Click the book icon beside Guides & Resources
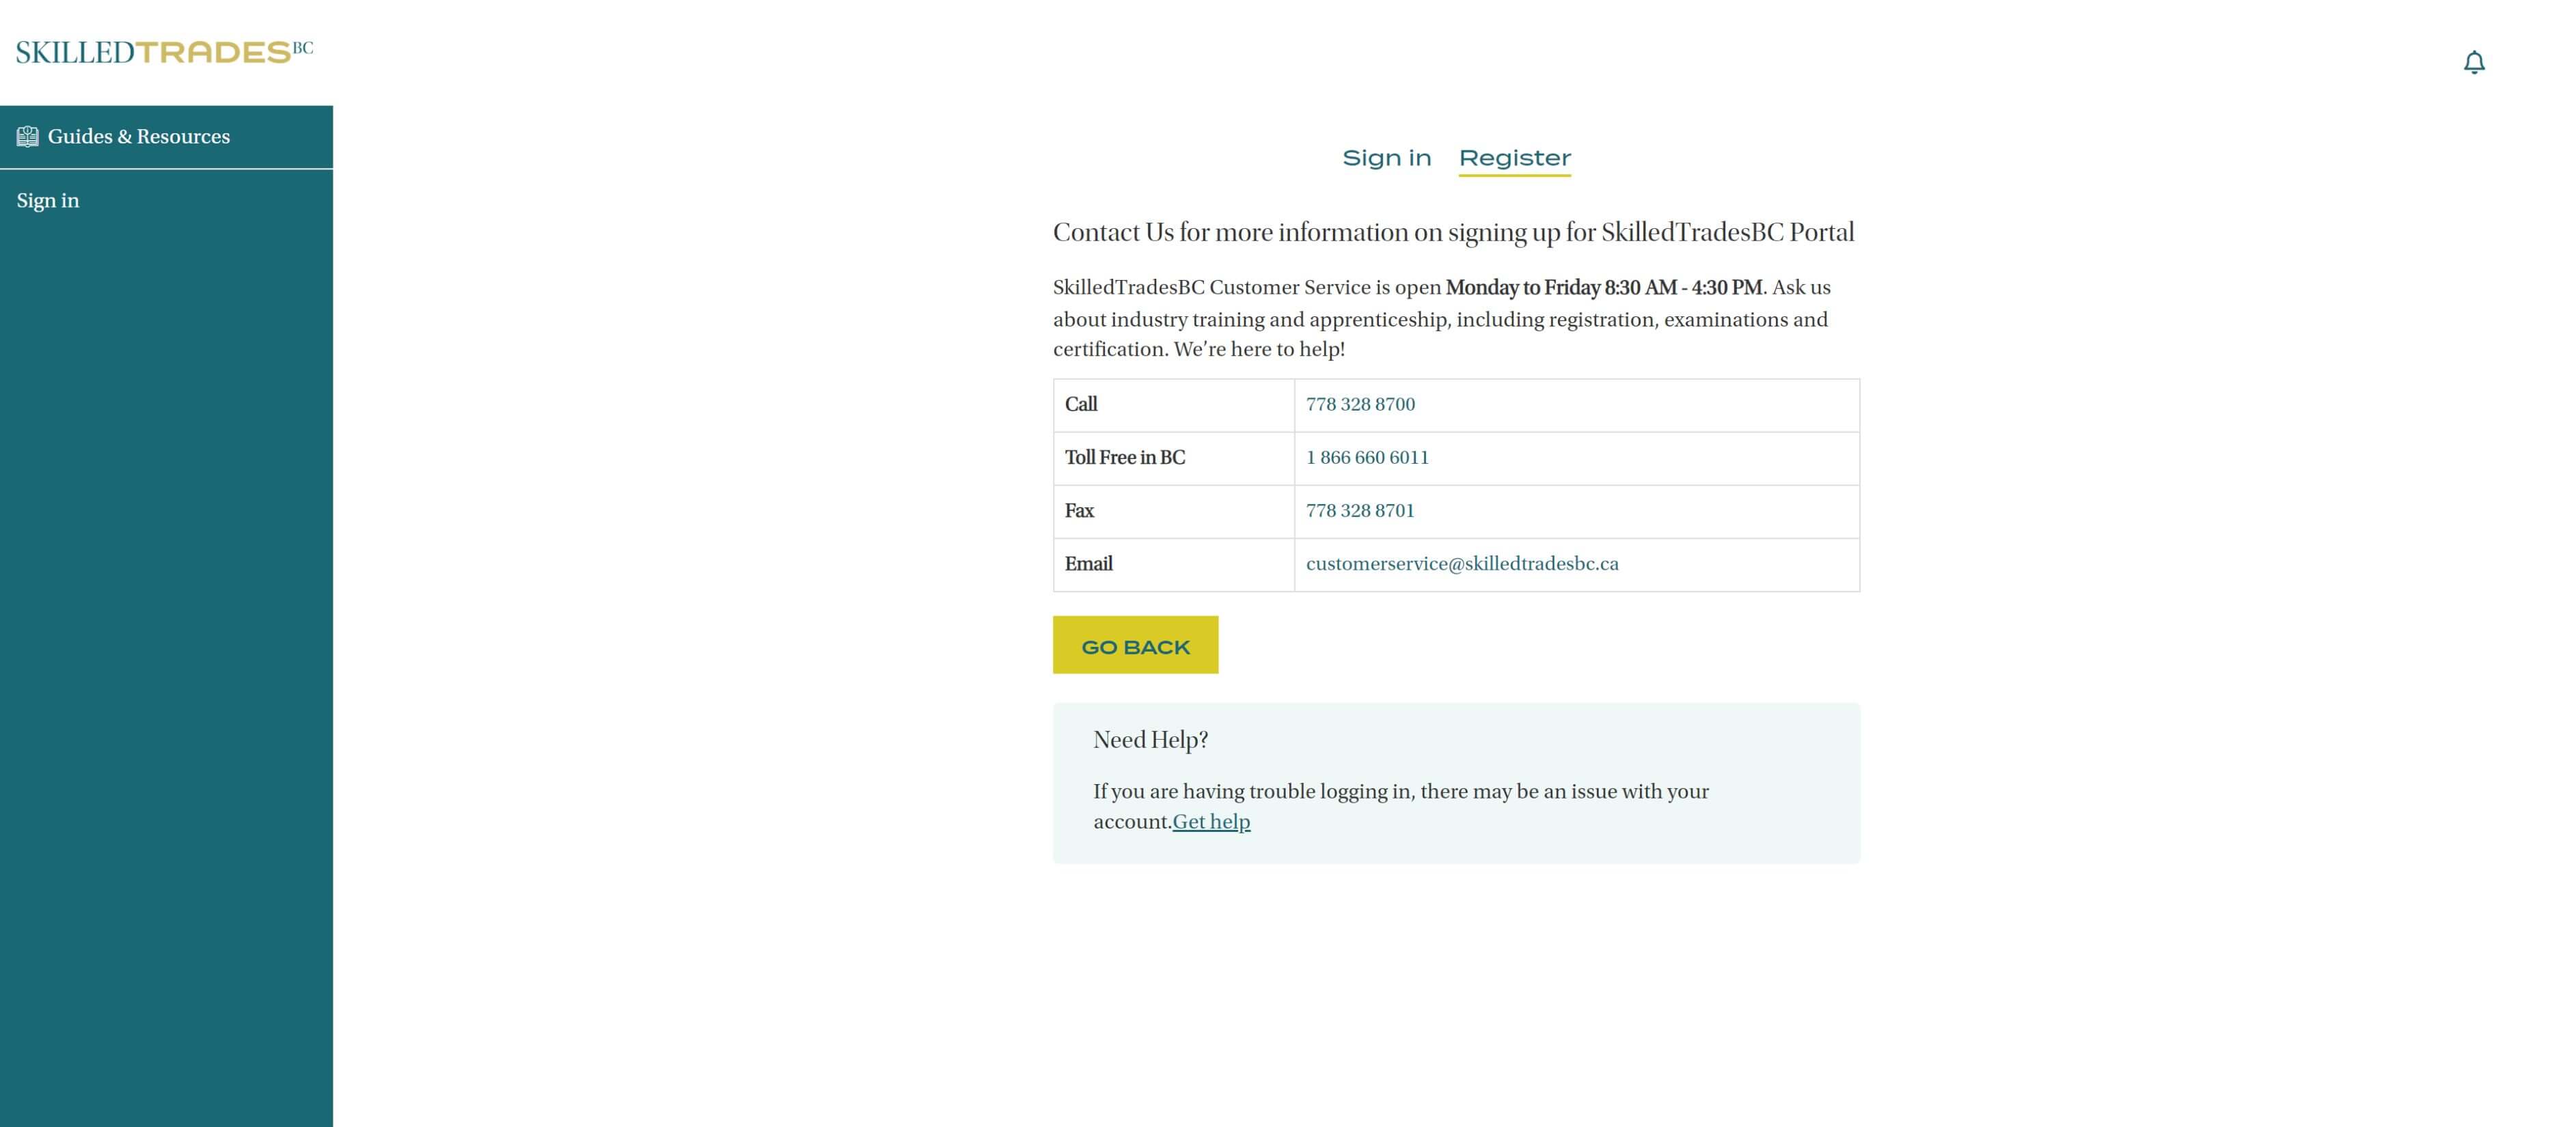 (28, 137)
